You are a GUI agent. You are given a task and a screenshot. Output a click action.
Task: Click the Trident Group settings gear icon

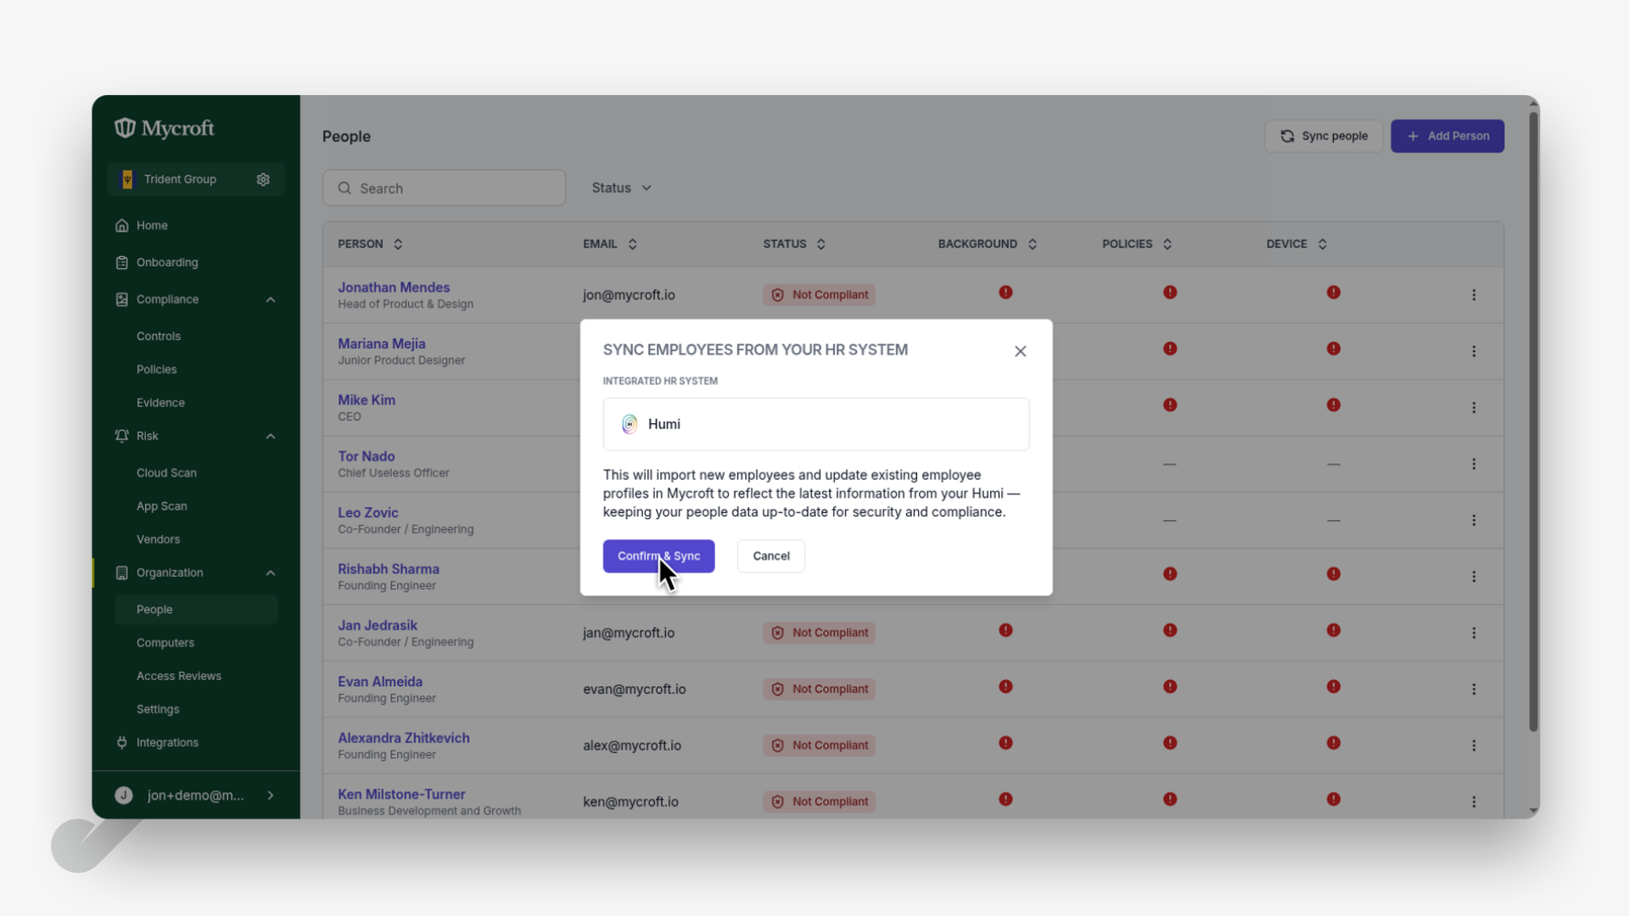[x=263, y=180]
